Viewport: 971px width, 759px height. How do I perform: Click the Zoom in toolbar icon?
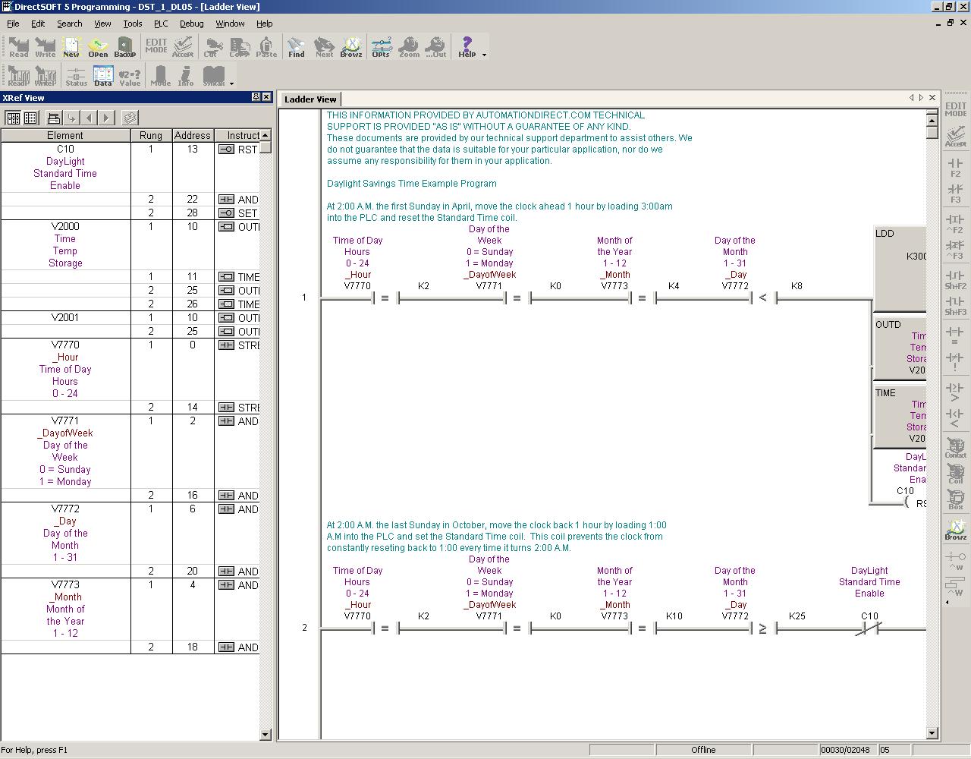point(409,47)
